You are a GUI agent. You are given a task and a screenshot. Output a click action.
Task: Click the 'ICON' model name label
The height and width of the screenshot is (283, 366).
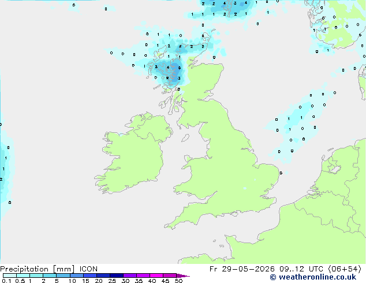click(88, 269)
